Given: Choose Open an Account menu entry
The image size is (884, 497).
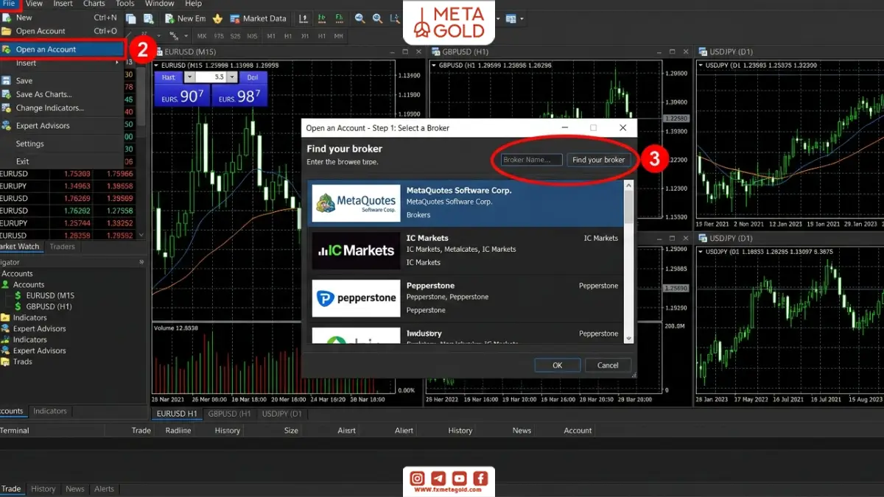Looking at the screenshot, I should click(62, 49).
